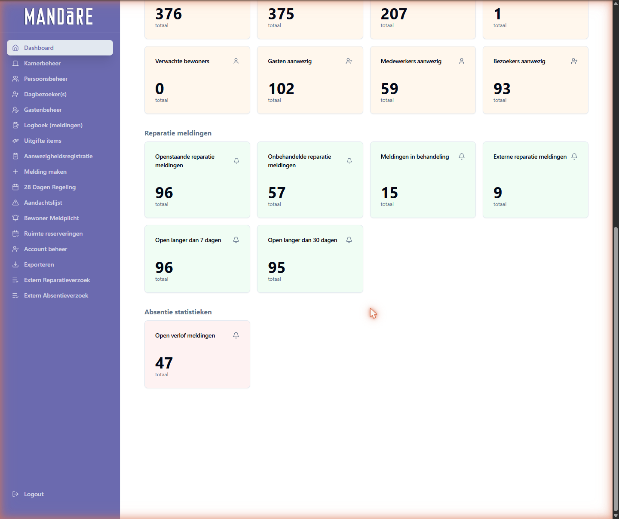Click person icon on Verwachte bewoners card

tap(236, 61)
